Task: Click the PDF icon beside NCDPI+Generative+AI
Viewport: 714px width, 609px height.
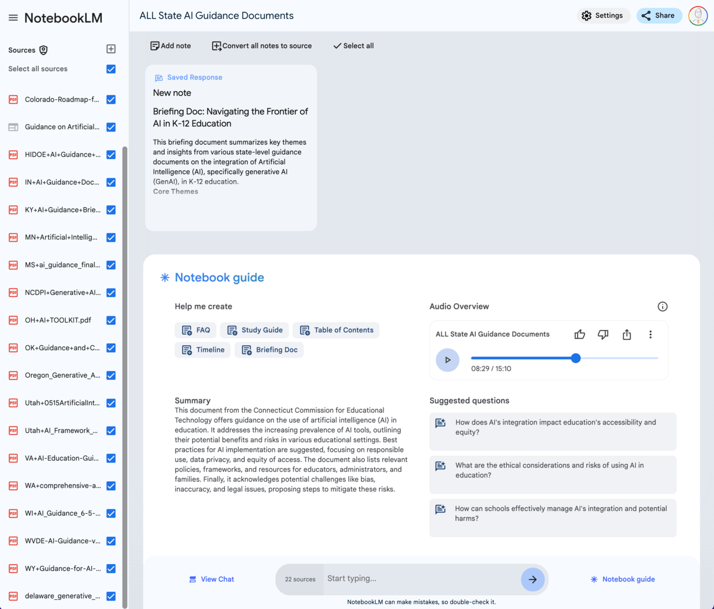Action: click(13, 292)
